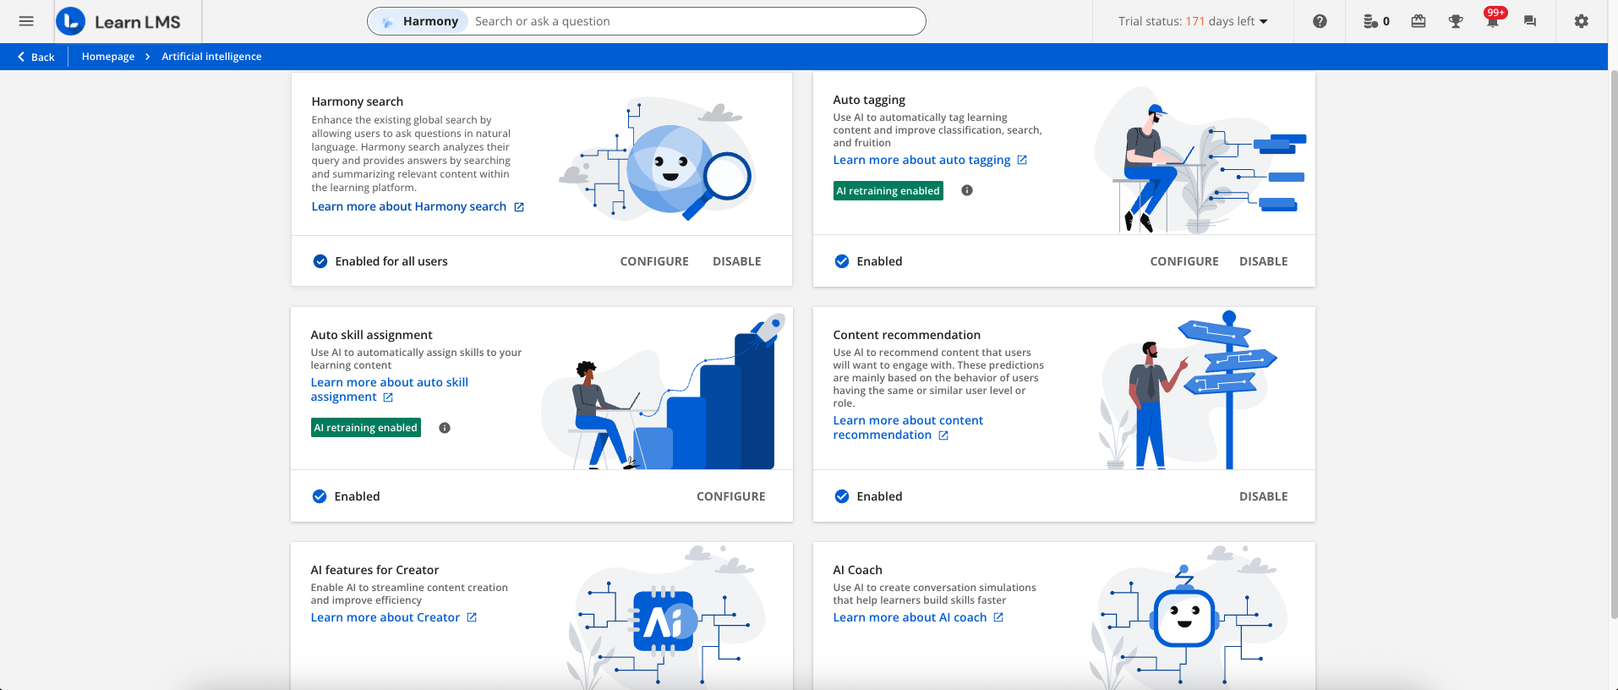This screenshot has height=690, width=1618.
Task: Click external link icon after auto tagging link
Action: pyautogui.click(x=1022, y=160)
